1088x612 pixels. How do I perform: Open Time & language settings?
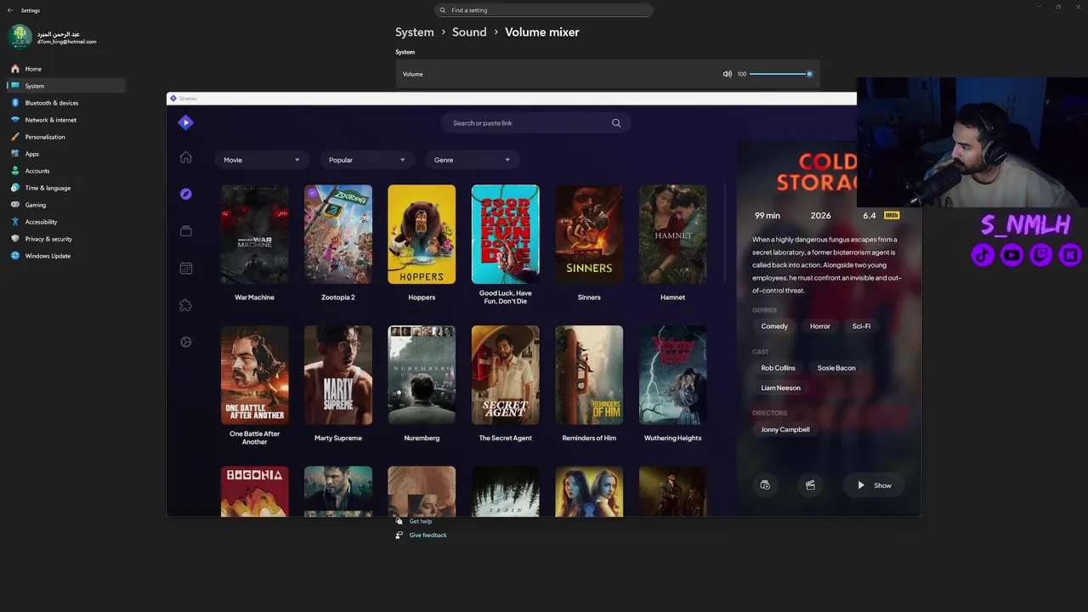(66, 188)
